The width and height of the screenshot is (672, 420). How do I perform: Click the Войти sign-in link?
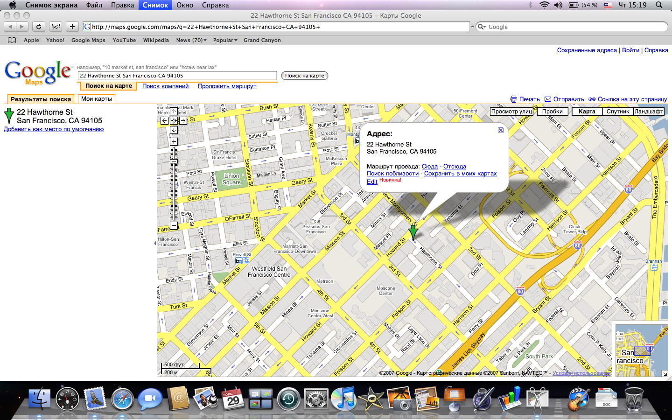tap(630, 50)
